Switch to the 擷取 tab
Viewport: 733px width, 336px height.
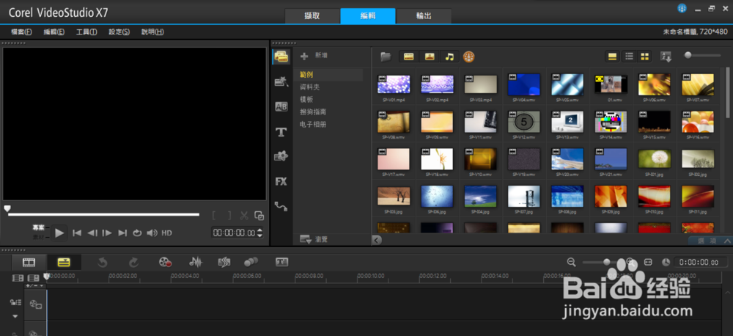click(x=312, y=16)
